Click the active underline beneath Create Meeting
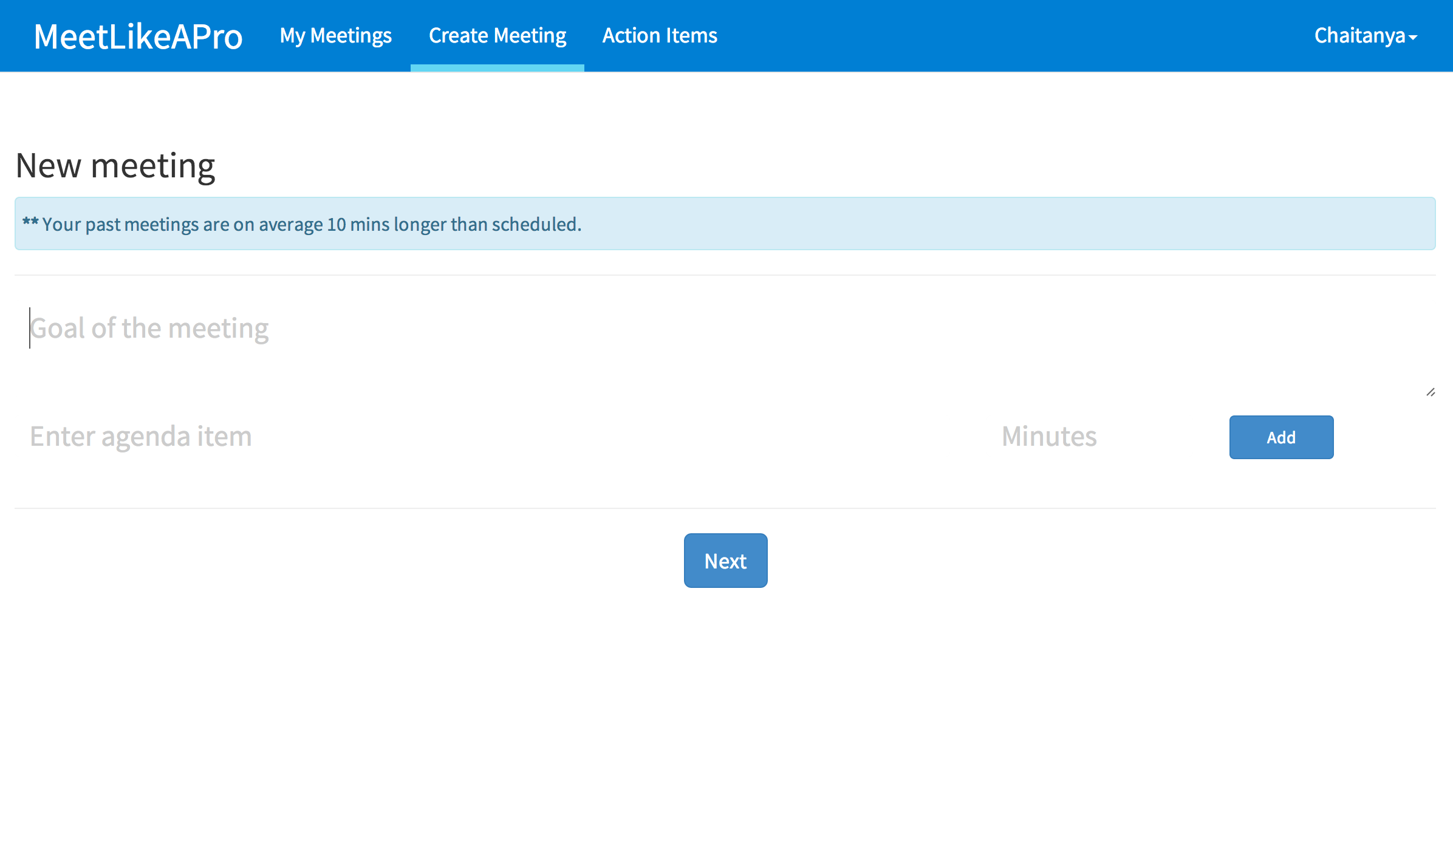 (497, 68)
